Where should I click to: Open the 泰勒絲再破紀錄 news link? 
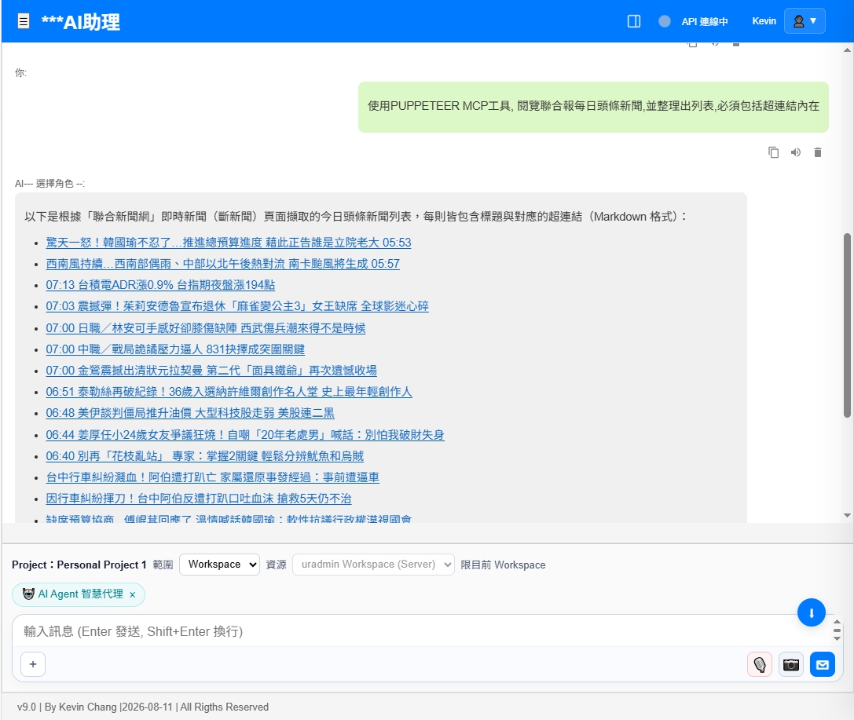[229, 391]
